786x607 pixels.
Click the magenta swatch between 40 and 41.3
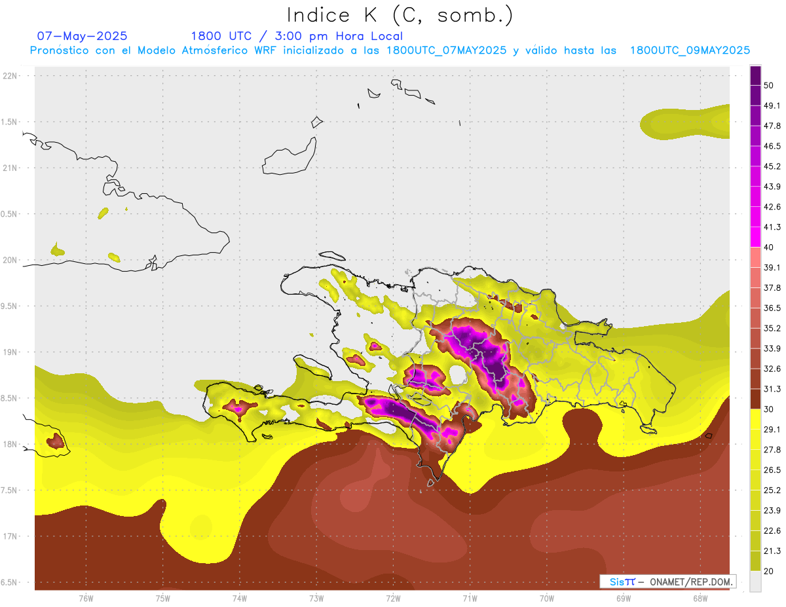[756, 237]
